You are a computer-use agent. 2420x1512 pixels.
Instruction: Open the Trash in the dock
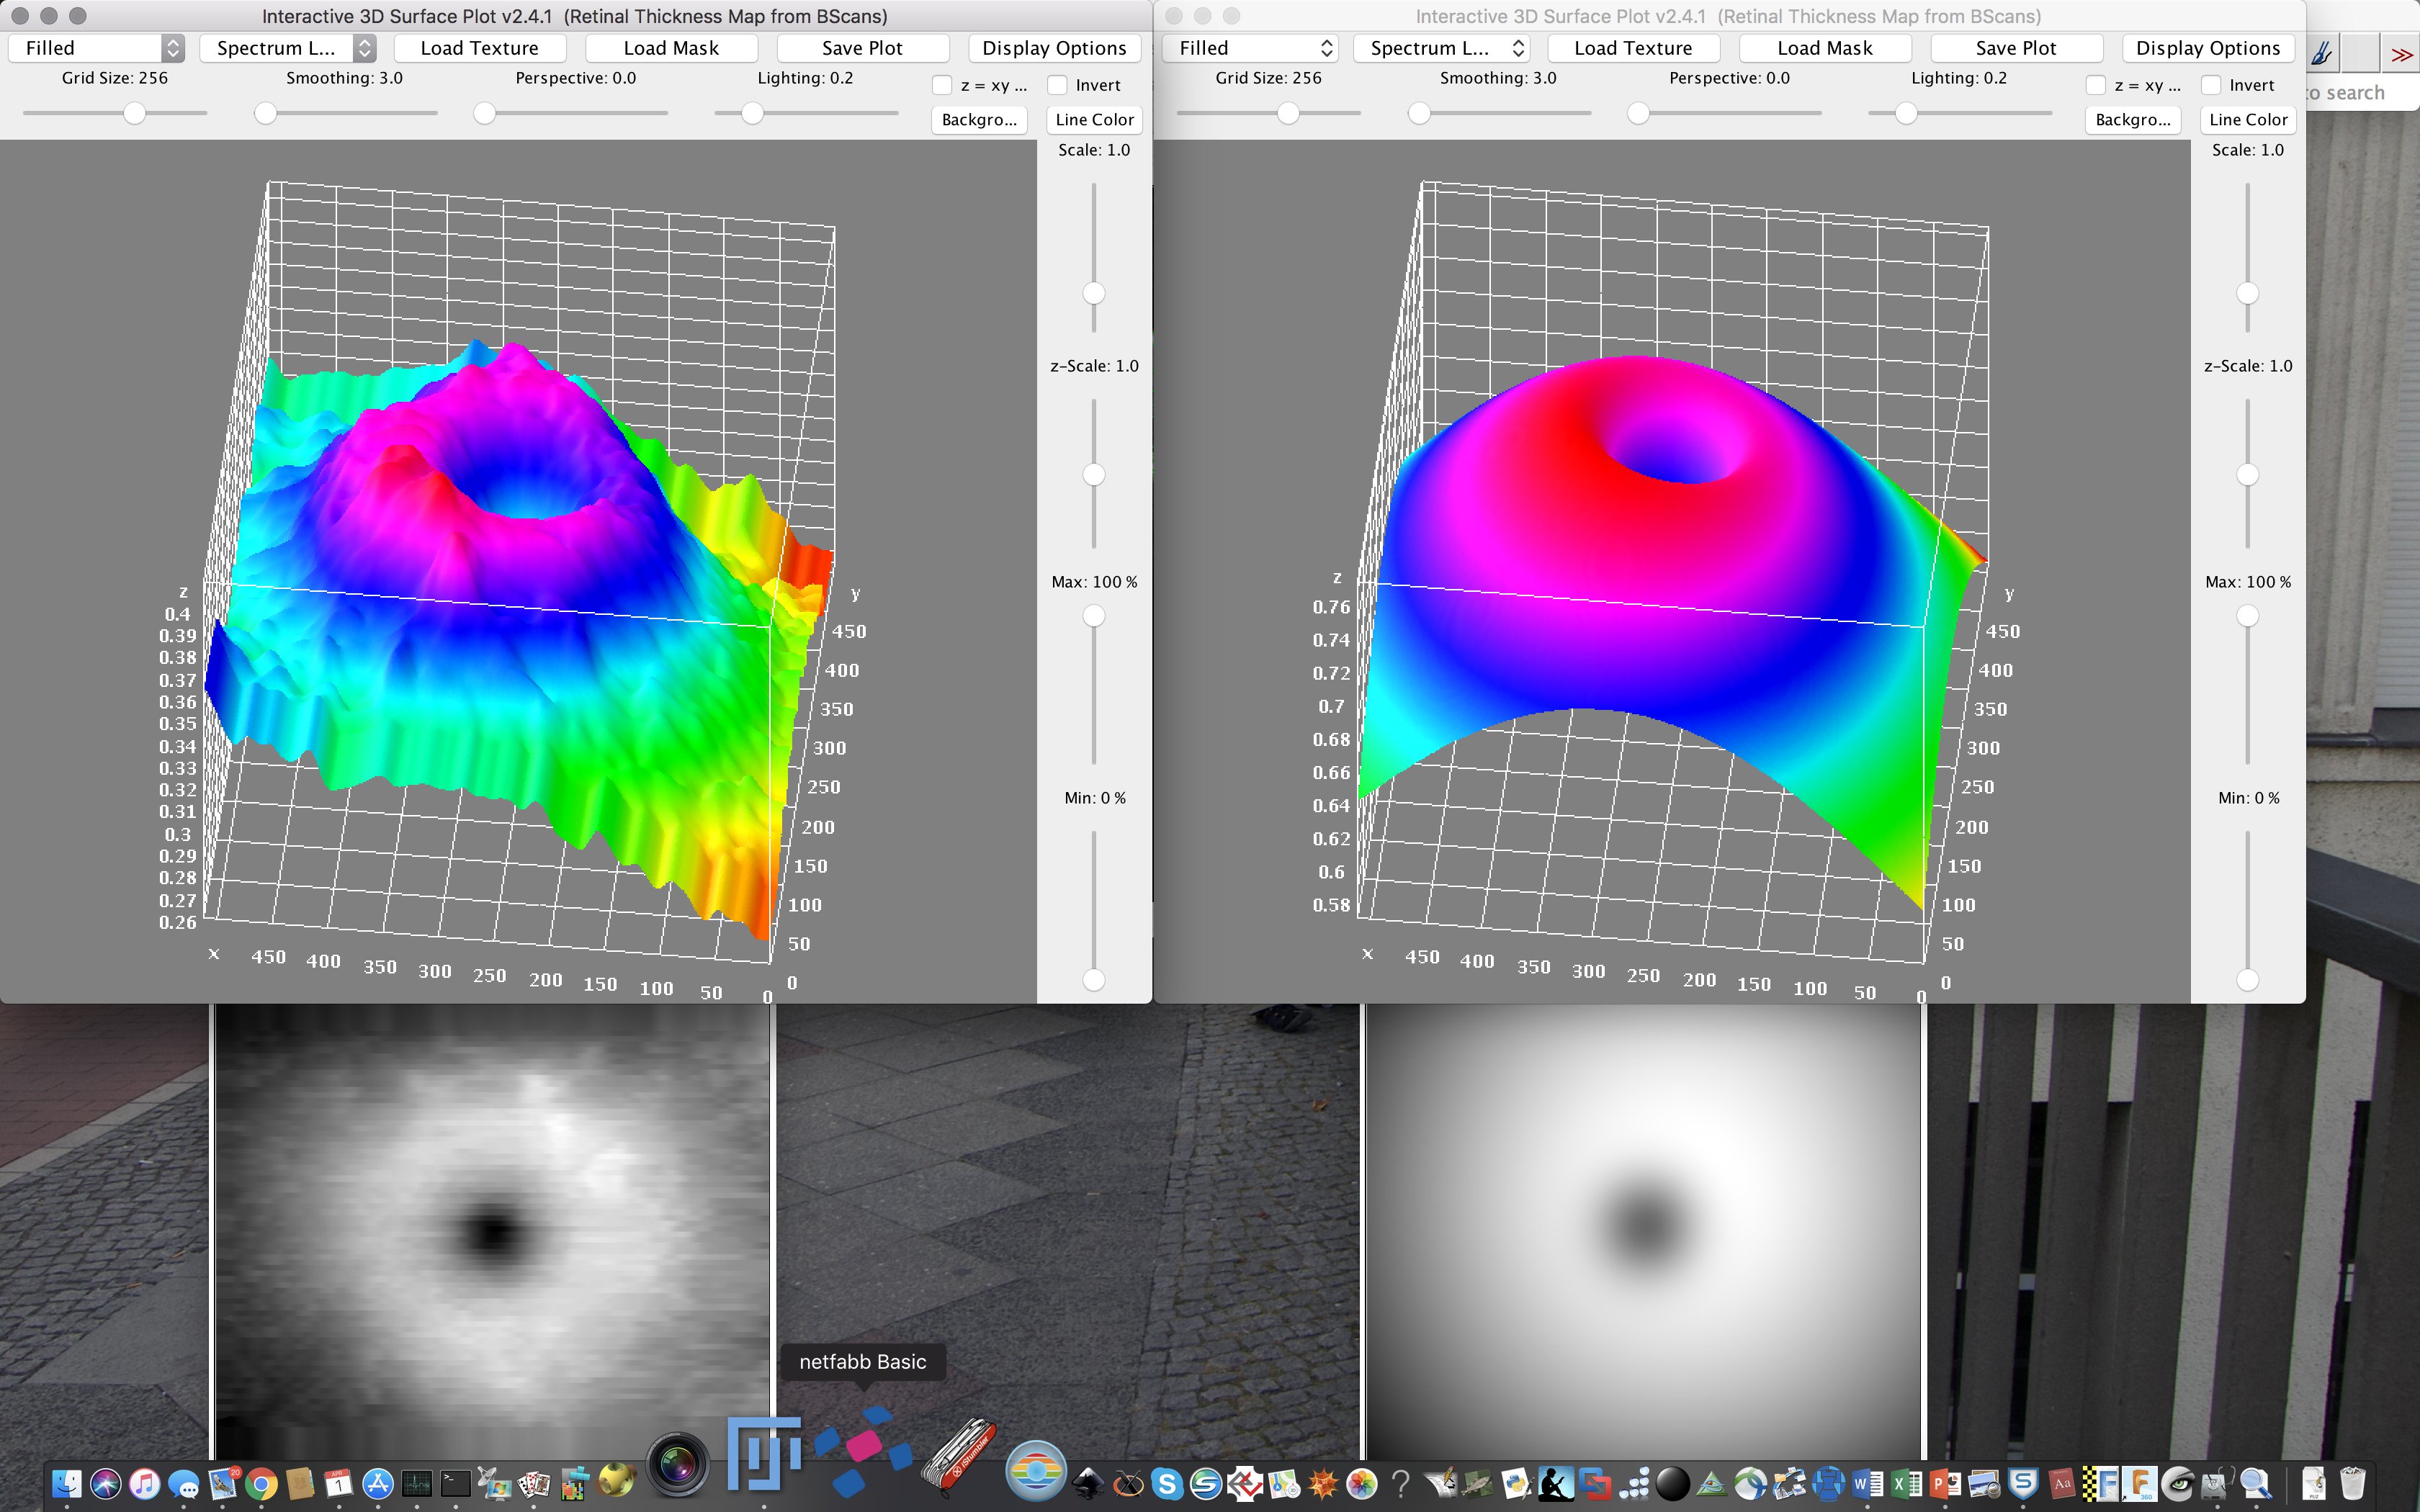pos(2352,1484)
